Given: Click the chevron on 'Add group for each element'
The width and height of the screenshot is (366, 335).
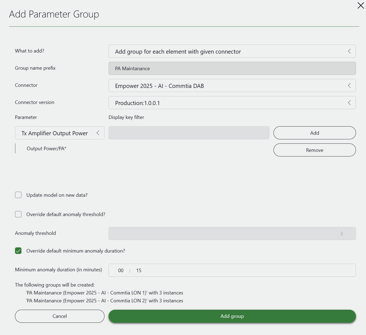Looking at the screenshot, I should (x=350, y=51).
